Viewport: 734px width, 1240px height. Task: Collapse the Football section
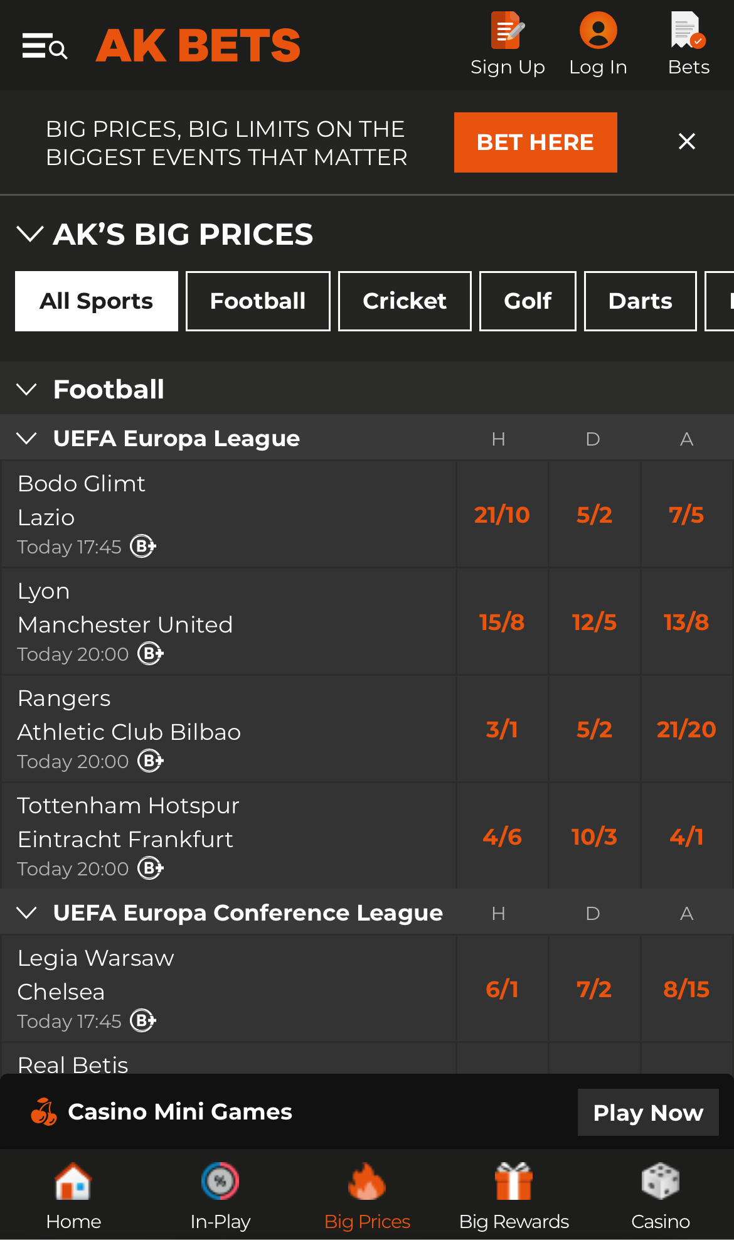tap(26, 389)
